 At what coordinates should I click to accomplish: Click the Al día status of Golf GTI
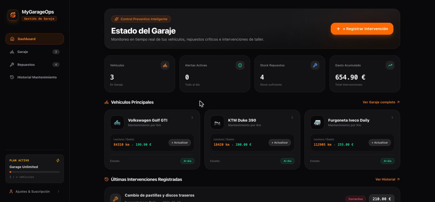187,161
